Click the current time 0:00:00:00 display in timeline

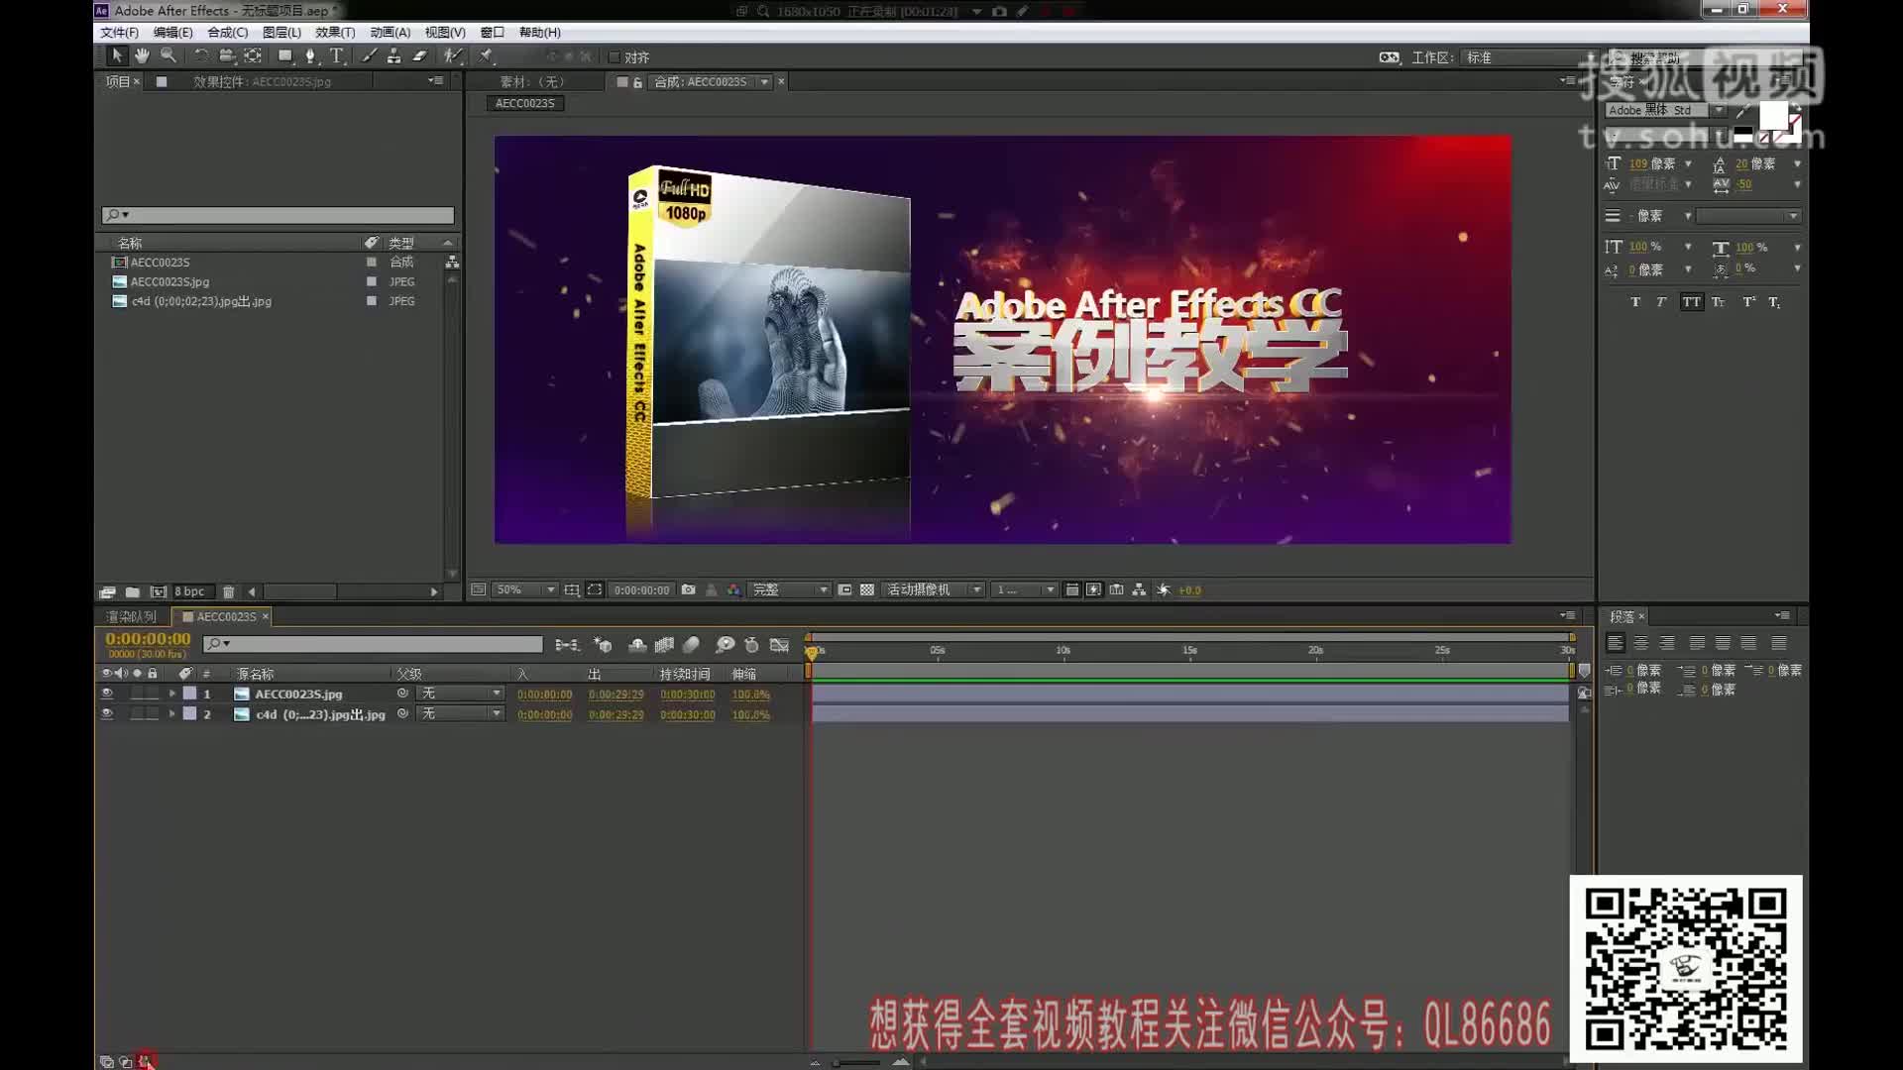[148, 639]
